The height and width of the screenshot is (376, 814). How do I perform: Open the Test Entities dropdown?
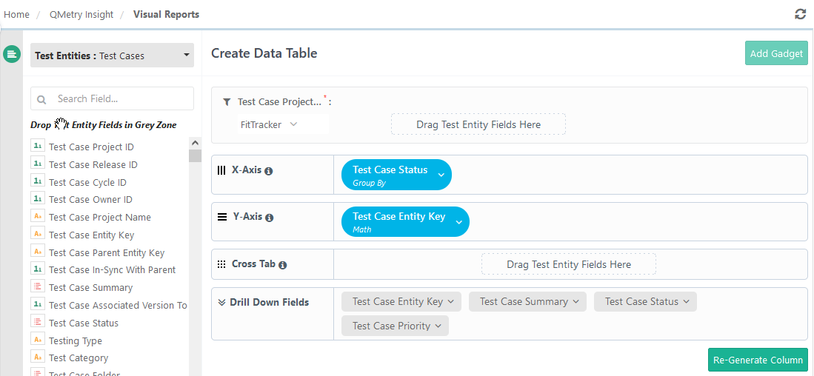point(112,56)
